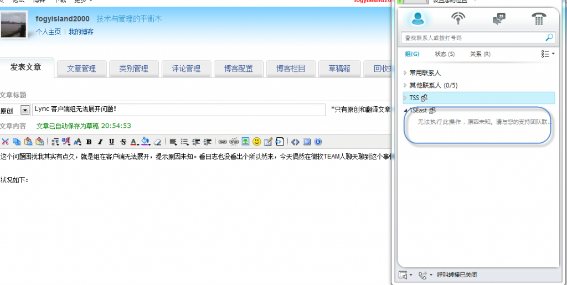Choose highlight color with paint bucket button

pyautogui.click(x=146, y=142)
